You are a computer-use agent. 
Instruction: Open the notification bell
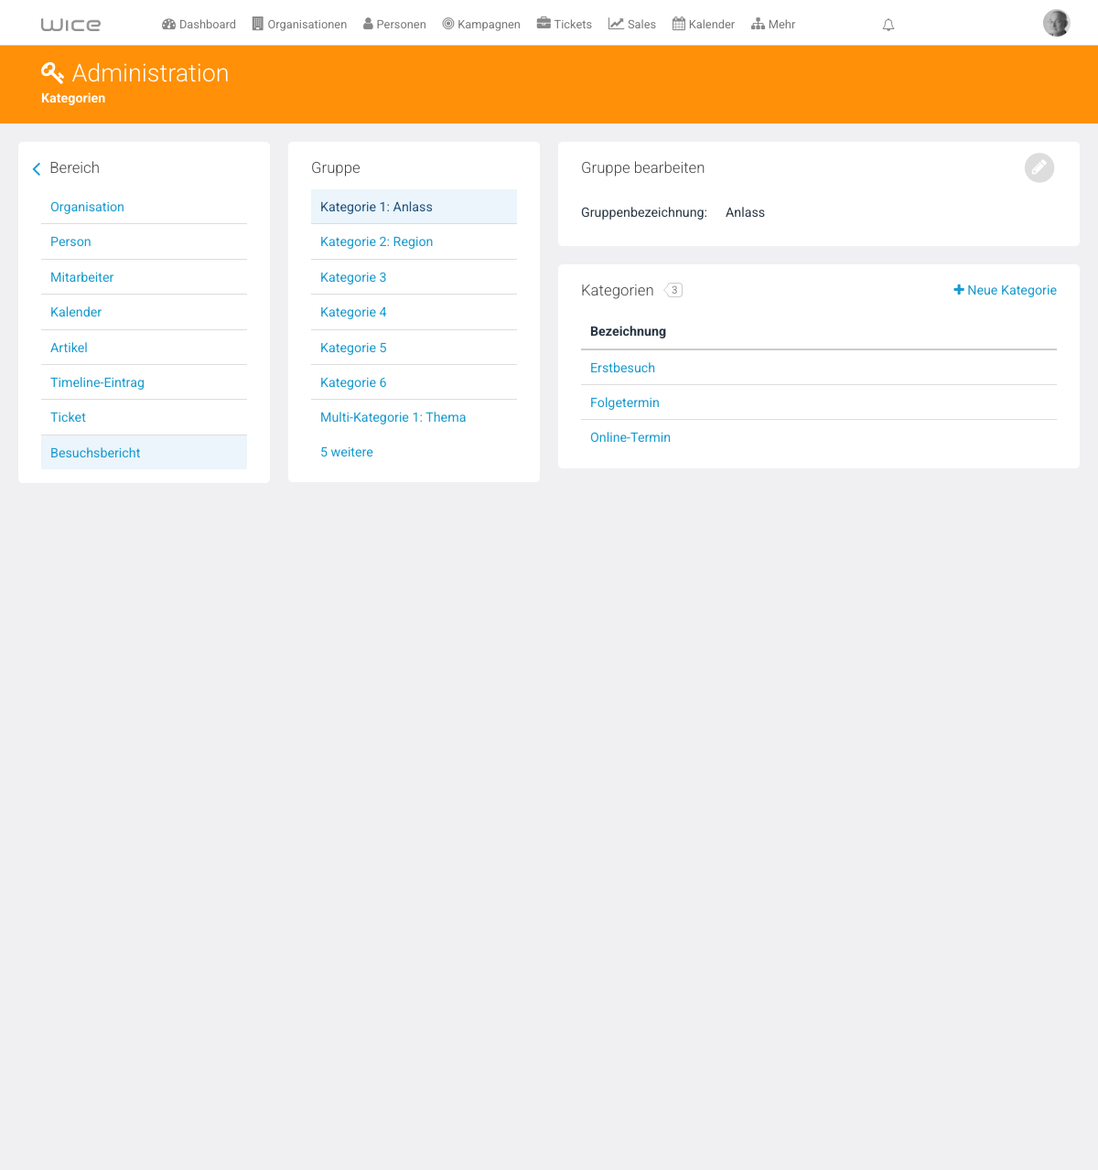click(888, 25)
